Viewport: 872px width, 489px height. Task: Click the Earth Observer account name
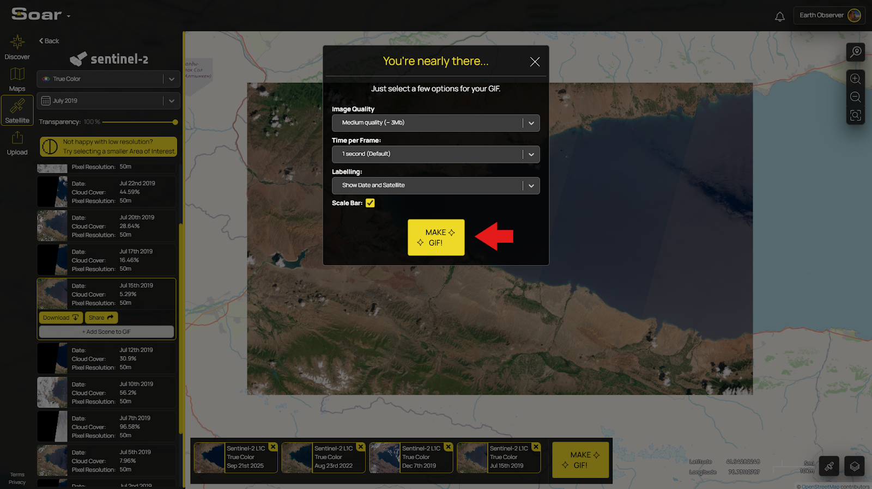pyautogui.click(x=821, y=15)
